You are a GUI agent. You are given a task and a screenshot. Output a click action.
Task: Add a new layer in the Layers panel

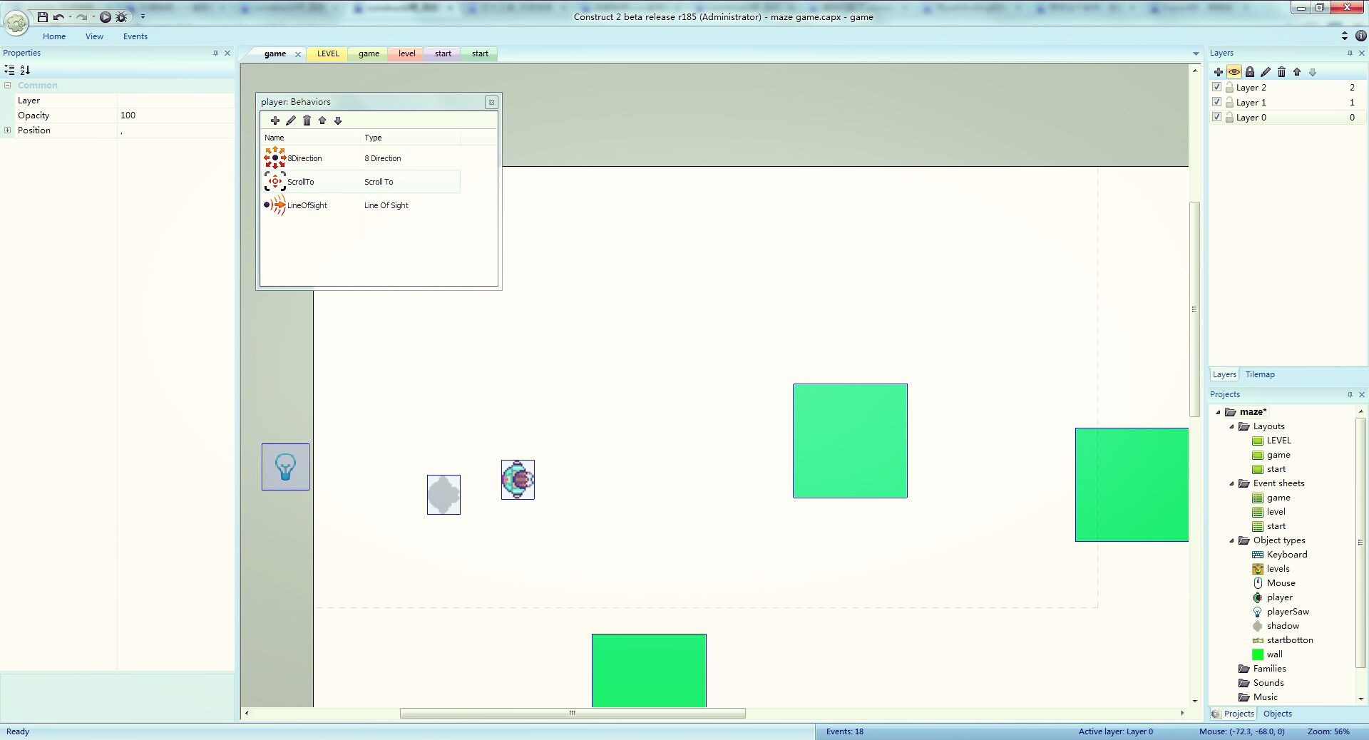pyautogui.click(x=1219, y=72)
